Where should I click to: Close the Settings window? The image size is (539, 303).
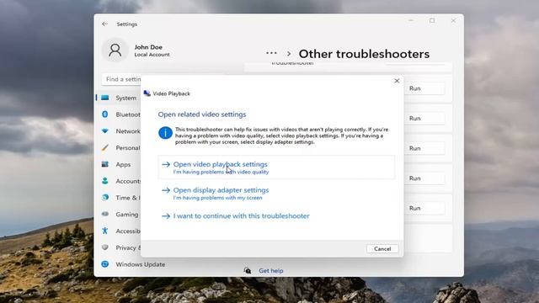pos(453,20)
